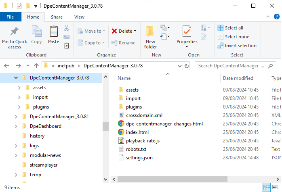This screenshot has height=192, width=282.
Task: Collapse DpeContentManager_3.0.78 tree node
Action: [x=16, y=78]
